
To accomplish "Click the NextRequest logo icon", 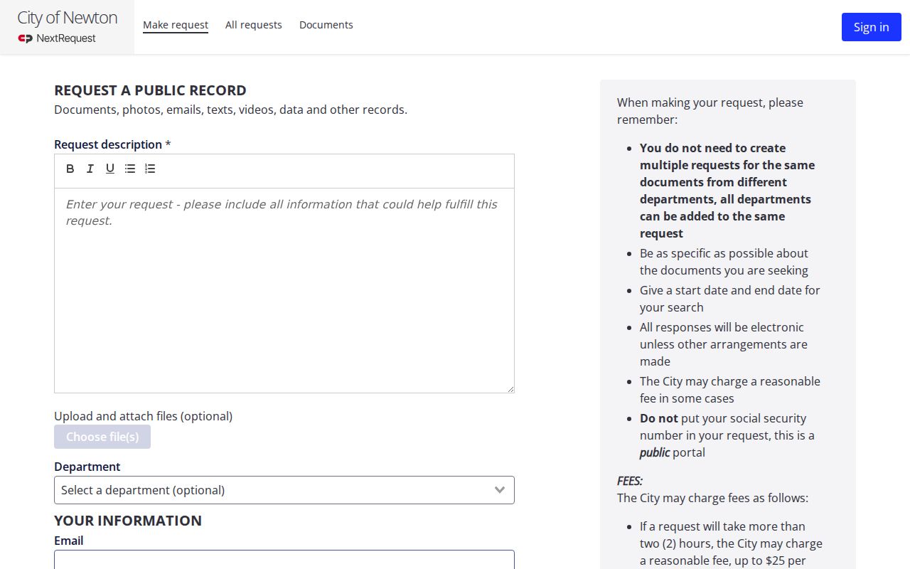I will (x=26, y=38).
